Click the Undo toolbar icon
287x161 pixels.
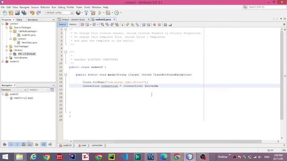coord(32,13)
